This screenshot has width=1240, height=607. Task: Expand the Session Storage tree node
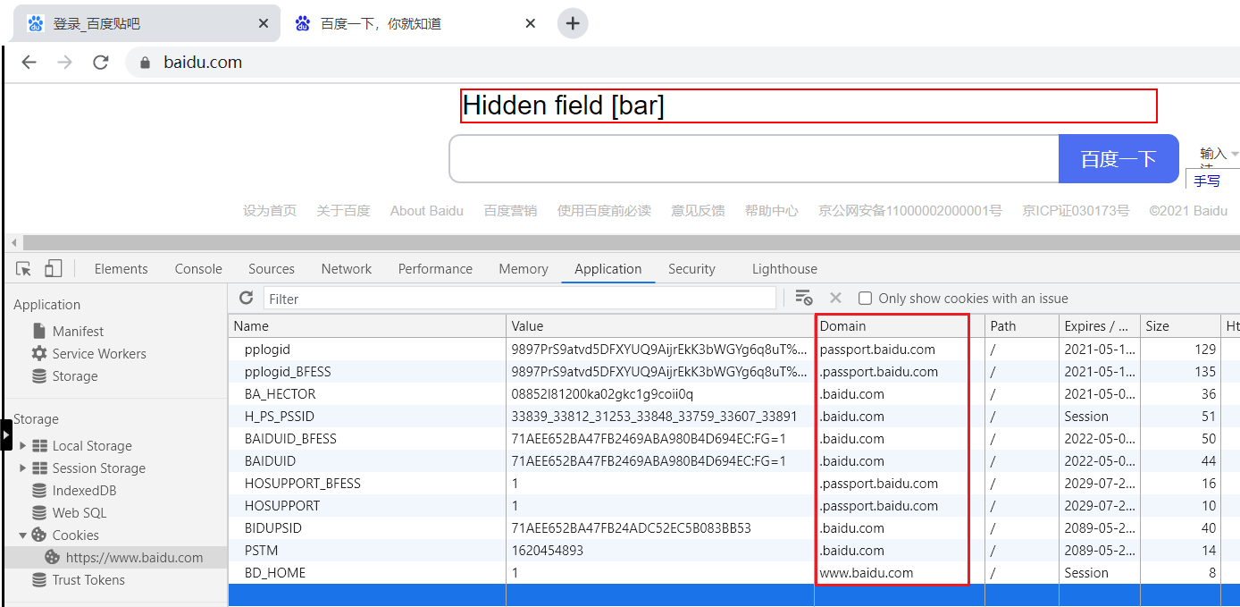coord(23,468)
